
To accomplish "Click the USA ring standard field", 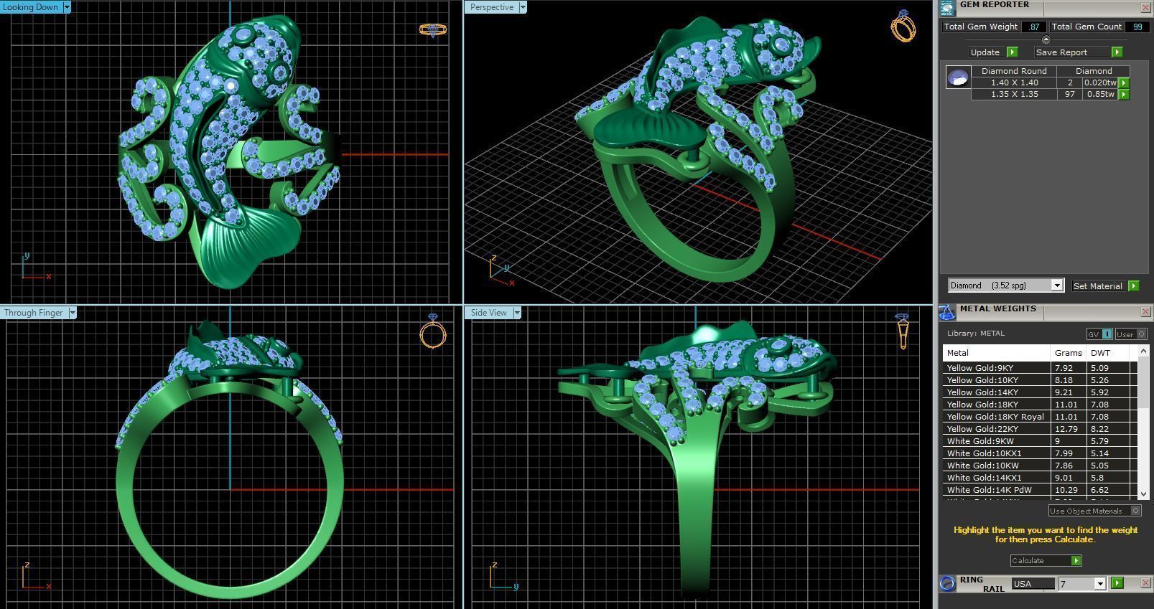I will point(1033,584).
